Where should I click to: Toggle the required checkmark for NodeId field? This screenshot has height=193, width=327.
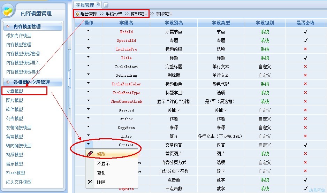(x=305, y=32)
